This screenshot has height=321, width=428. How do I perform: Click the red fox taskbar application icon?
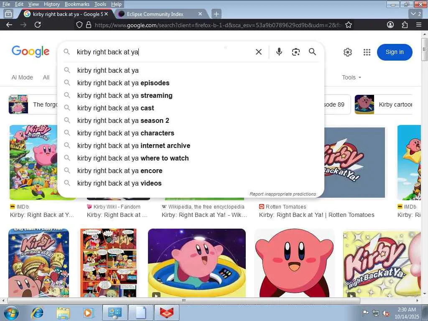tap(167, 313)
